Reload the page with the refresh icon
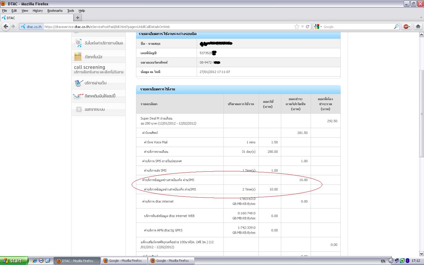Screen dimensions: 424x265 tap(307, 26)
